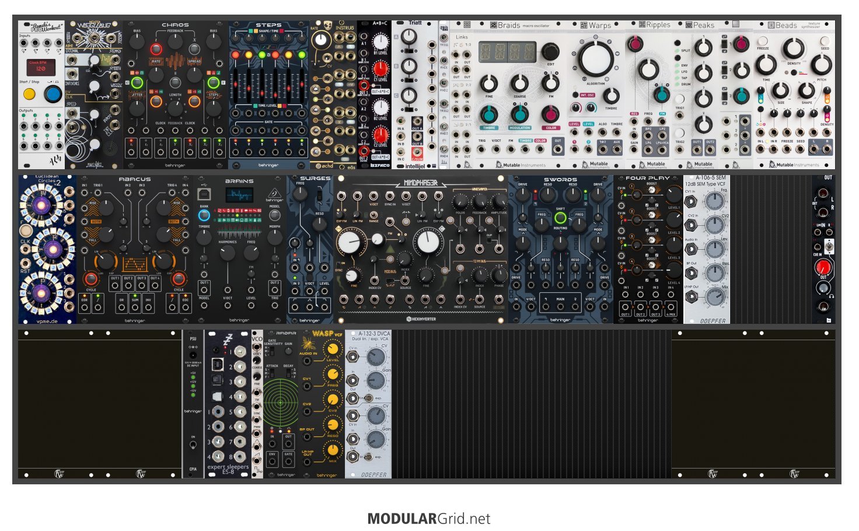This screenshot has width=859, height=531.
Task: Push the TRIG2 button on Peaks
Action: pyautogui.click(x=680, y=132)
